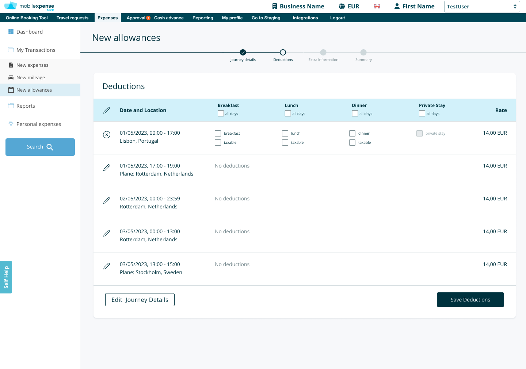Click the edit pencil for Plane: Stockholm row

pos(107,266)
